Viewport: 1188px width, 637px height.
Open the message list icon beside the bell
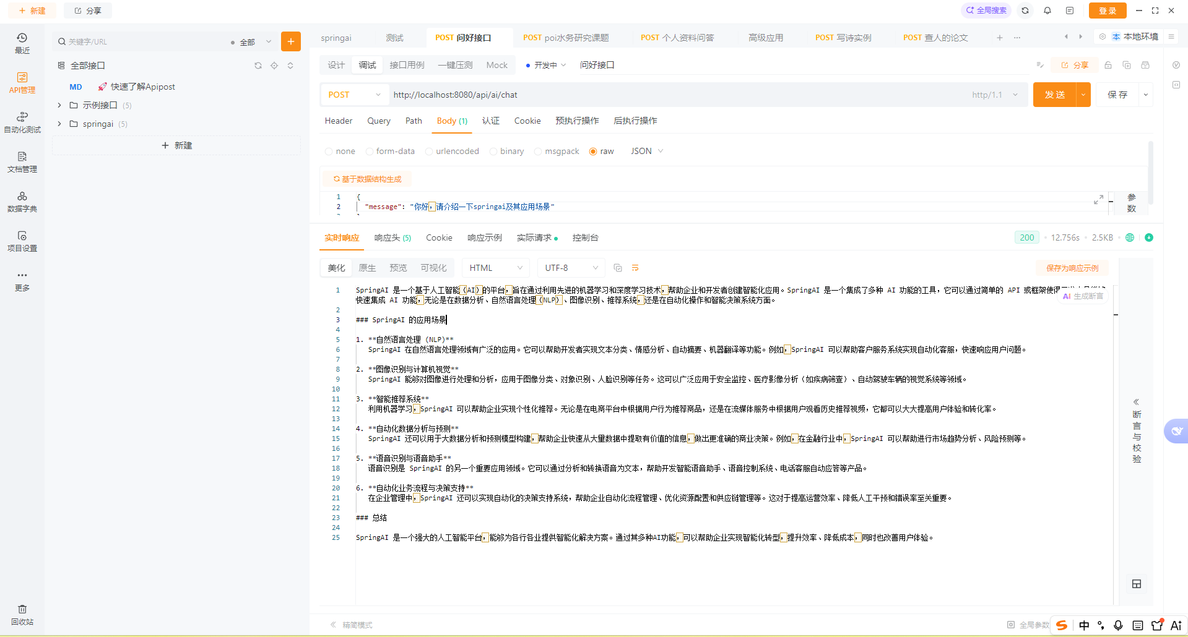[x=1070, y=11]
